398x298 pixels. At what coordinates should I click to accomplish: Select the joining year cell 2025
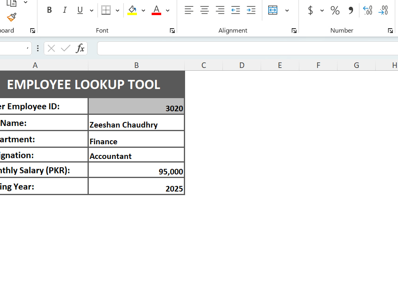pyautogui.click(x=136, y=186)
